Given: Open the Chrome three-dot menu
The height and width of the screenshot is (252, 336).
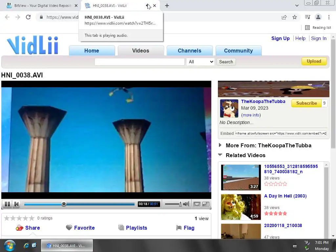Looking at the screenshot, I should (x=329, y=17).
